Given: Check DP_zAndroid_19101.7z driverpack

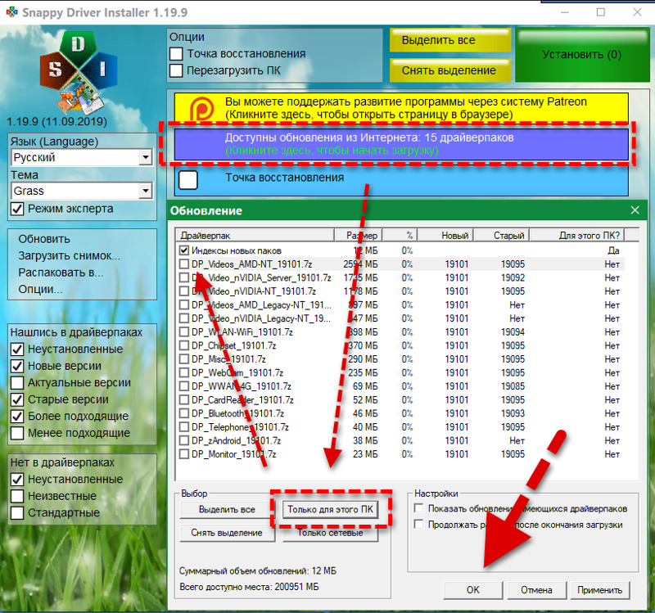Looking at the screenshot, I should (183, 440).
